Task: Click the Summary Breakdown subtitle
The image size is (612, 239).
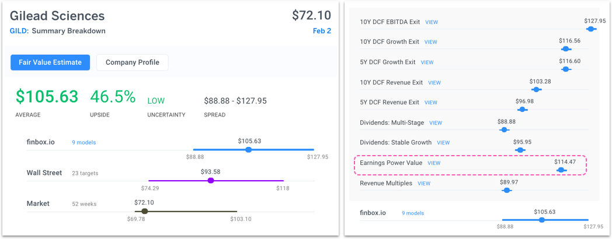Action: point(69,31)
